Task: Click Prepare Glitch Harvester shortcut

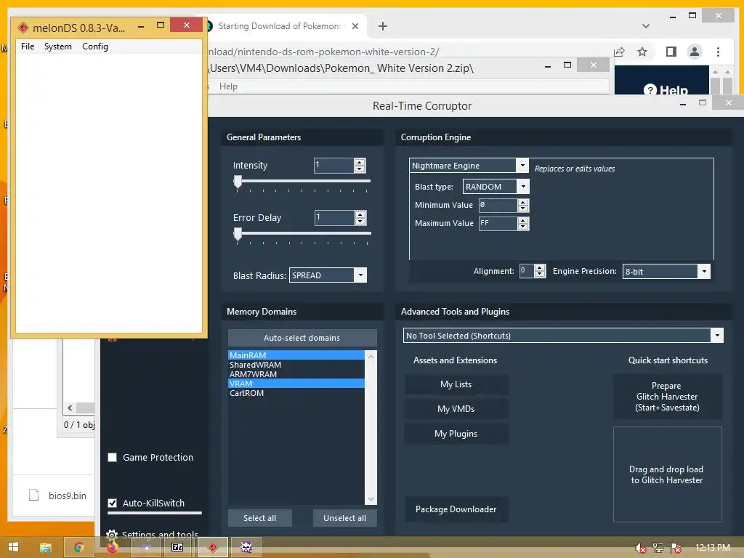Action: click(x=667, y=397)
